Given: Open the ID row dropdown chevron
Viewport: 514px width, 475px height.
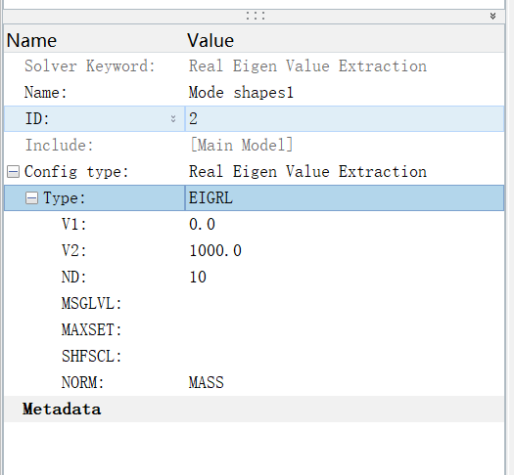Looking at the screenshot, I should [173, 119].
